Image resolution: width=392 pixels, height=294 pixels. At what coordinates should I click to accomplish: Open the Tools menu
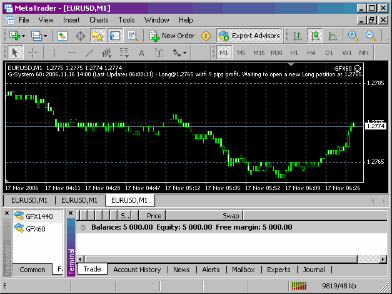click(126, 20)
